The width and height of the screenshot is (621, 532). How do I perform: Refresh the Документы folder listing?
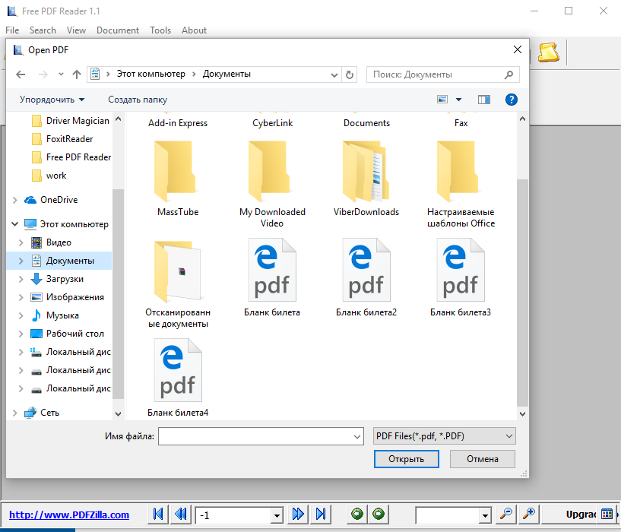[x=350, y=74]
